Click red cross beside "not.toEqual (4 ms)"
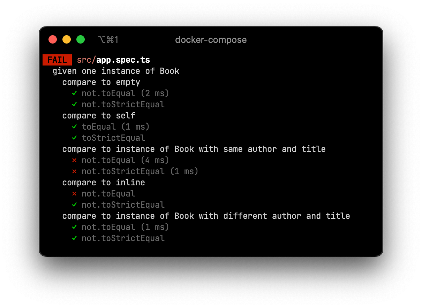 [74, 160]
